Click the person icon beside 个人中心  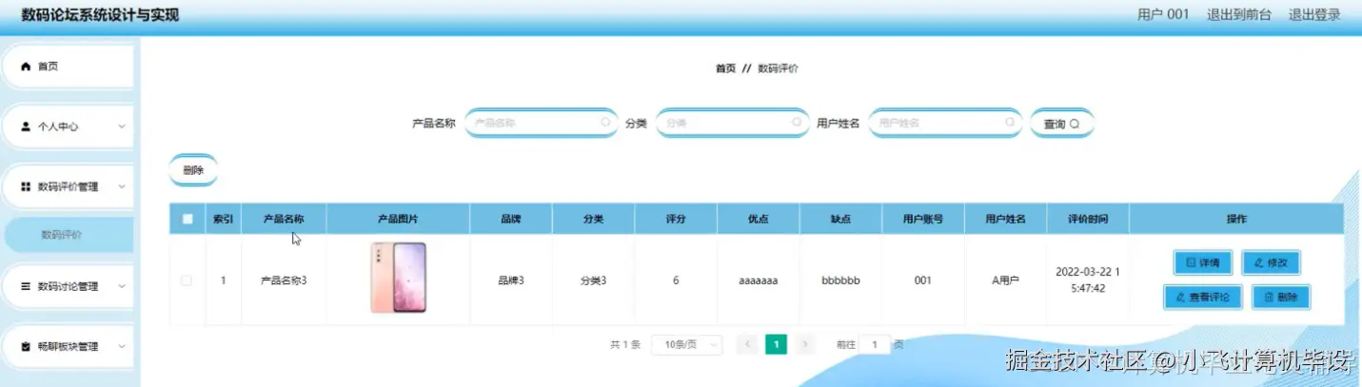click(27, 126)
